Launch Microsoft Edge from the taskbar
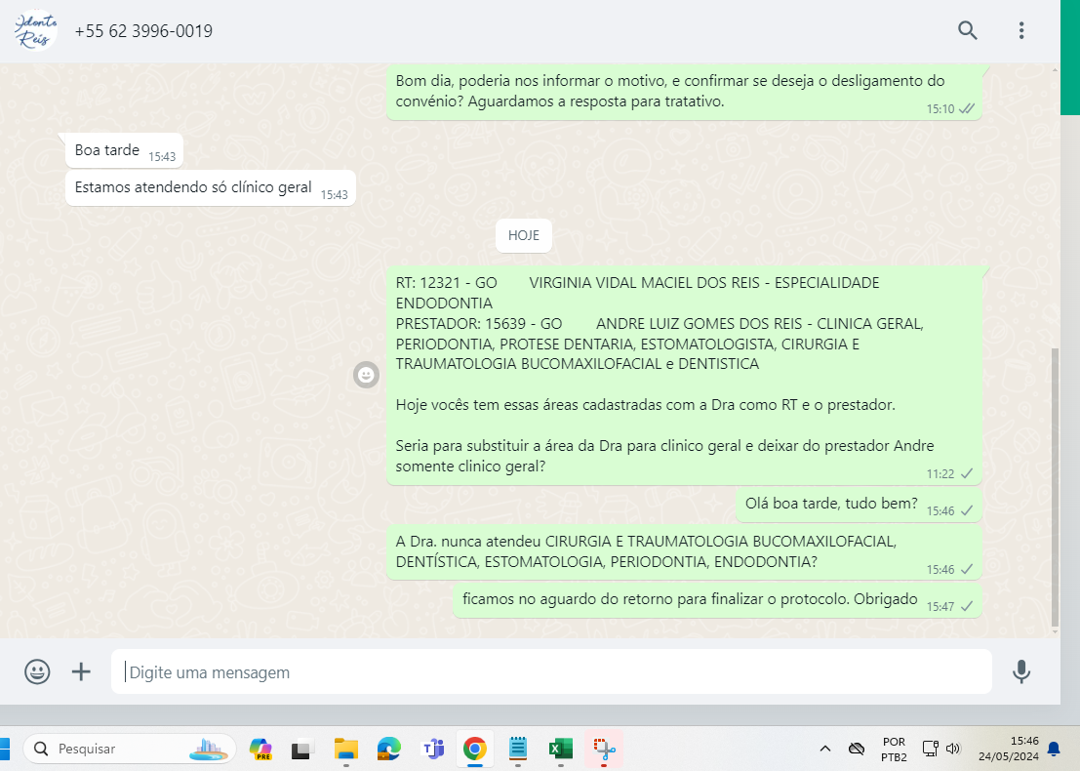The width and height of the screenshot is (1080, 771). (x=389, y=749)
